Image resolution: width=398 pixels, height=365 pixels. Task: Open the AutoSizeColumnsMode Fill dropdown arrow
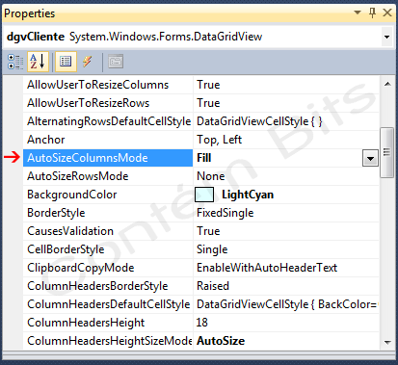click(x=370, y=158)
